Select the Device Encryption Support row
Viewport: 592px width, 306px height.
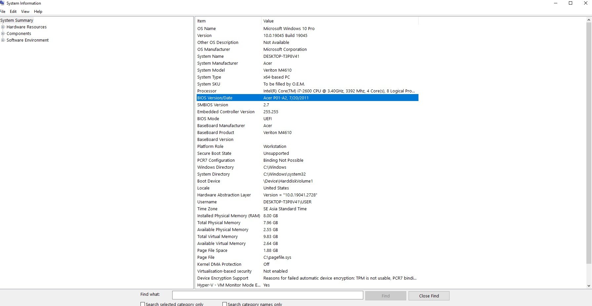click(x=307, y=278)
